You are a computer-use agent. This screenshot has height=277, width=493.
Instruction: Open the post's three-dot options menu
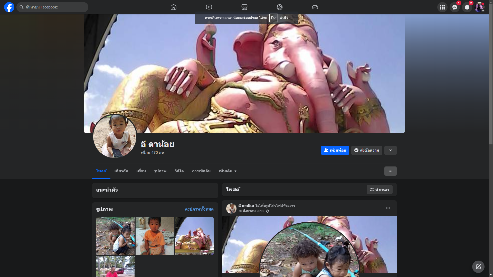click(388, 208)
